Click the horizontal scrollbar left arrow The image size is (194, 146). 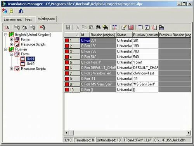[x=67, y=133]
